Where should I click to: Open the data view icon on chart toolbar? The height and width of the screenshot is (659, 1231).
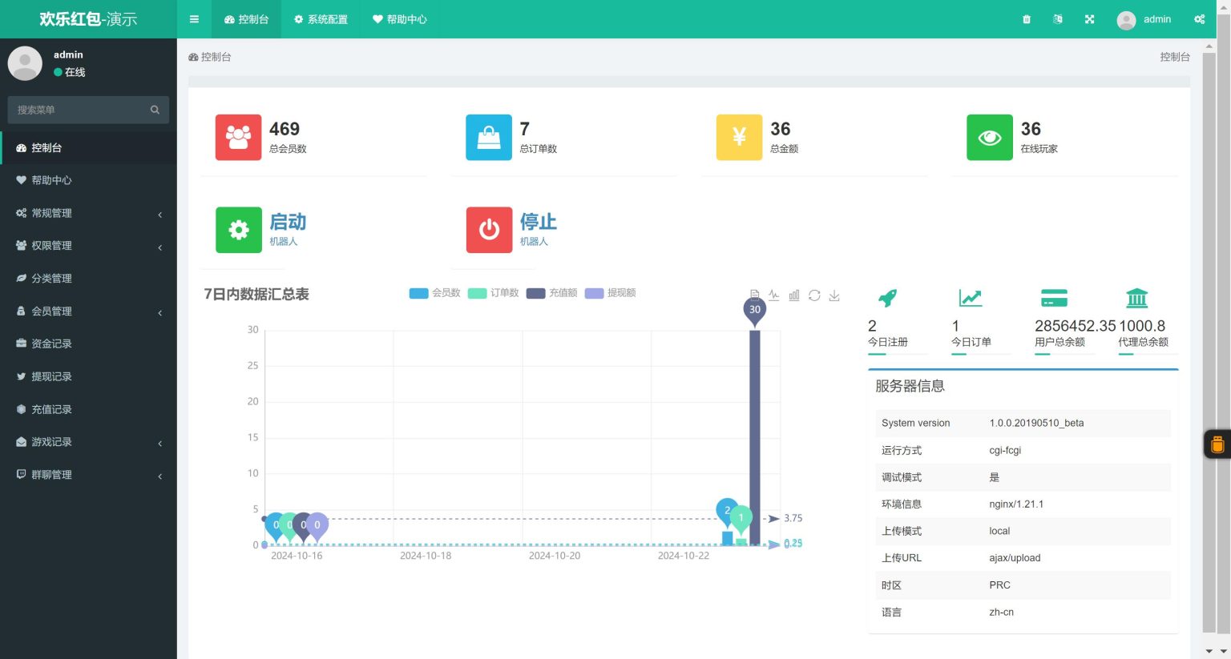(754, 295)
